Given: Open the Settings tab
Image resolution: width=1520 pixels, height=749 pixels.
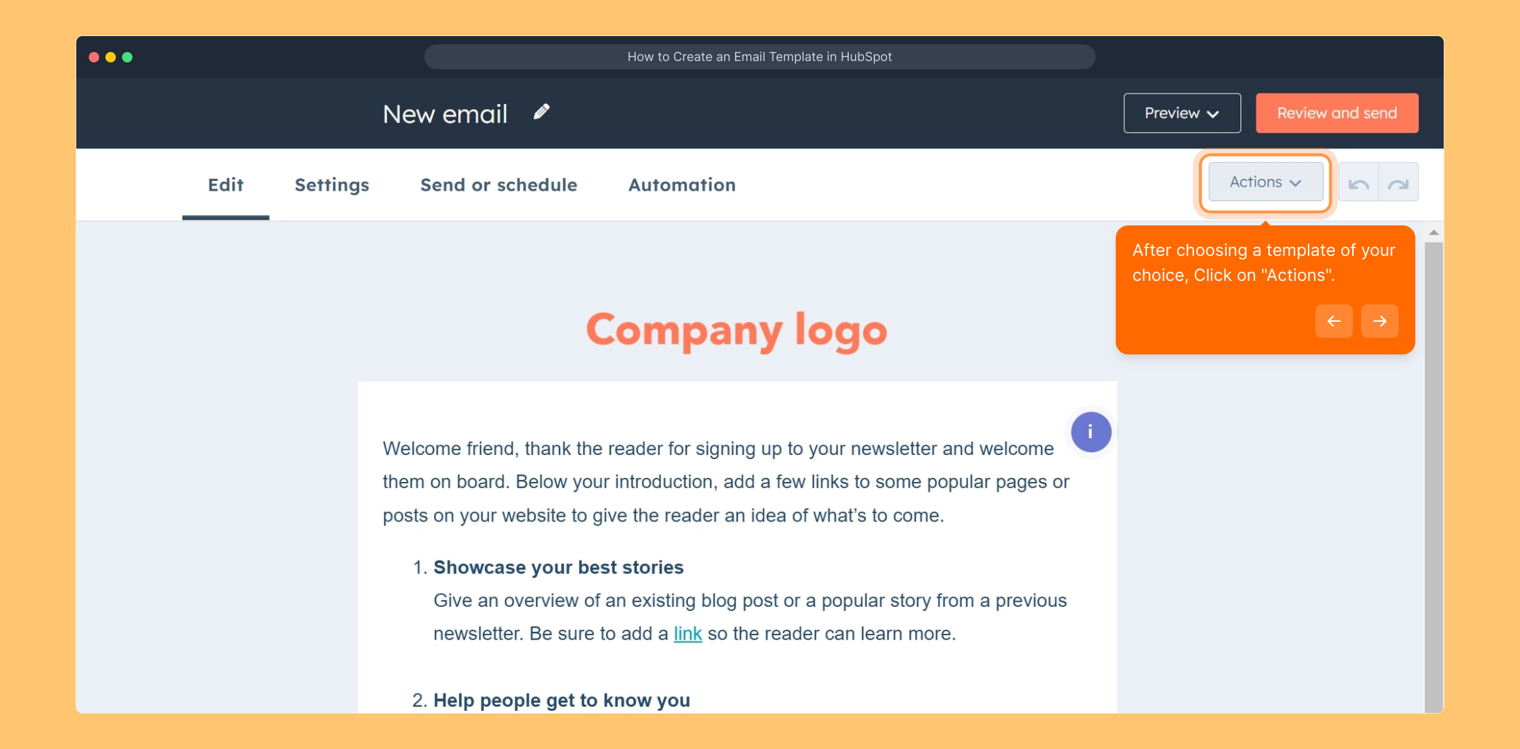Looking at the screenshot, I should pyautogui.click(x=331, y=185).
